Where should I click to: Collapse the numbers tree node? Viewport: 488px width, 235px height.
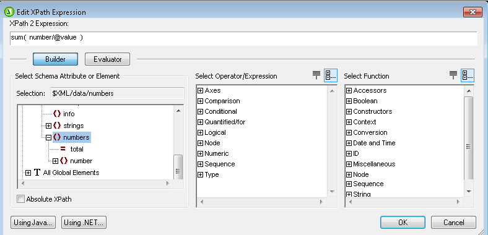click(x=48, y=137)
